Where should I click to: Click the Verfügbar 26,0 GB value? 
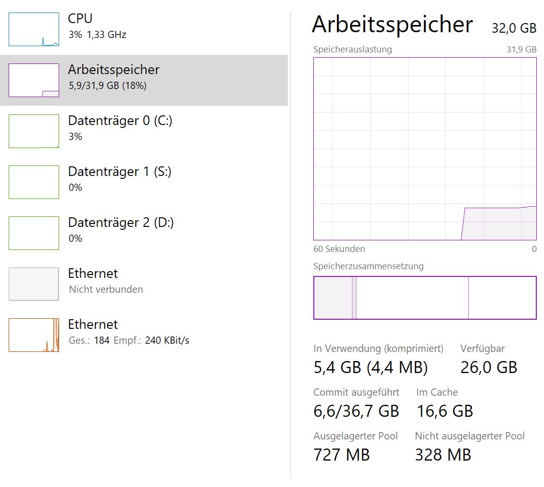point(489,368)
